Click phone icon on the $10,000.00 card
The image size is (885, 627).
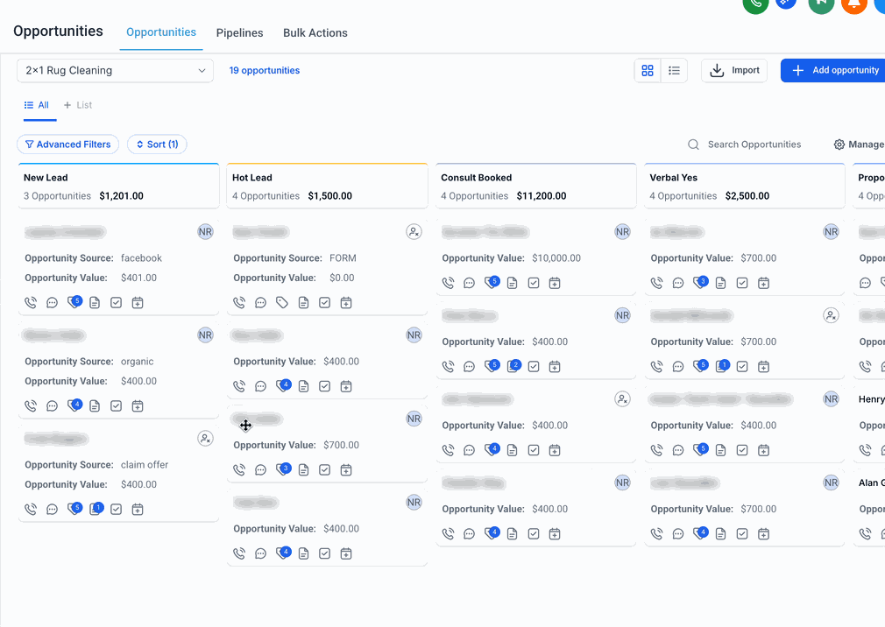448,283
